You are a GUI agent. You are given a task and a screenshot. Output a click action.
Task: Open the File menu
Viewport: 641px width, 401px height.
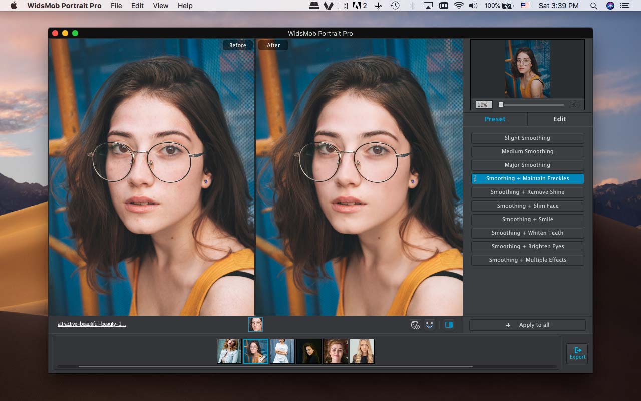click(116, 6)
